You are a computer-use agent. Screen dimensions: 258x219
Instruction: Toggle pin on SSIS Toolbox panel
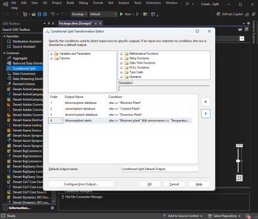49,23
